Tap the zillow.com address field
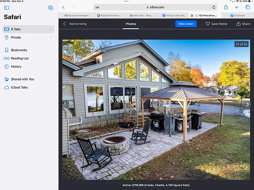The image size is (254, 190). point(155,7)
